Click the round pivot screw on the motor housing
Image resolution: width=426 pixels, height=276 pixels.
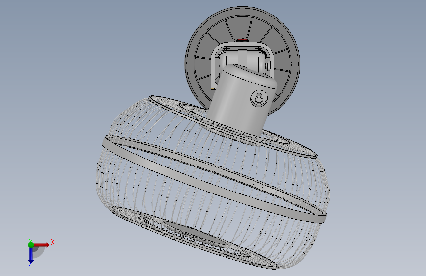point(258,98)
